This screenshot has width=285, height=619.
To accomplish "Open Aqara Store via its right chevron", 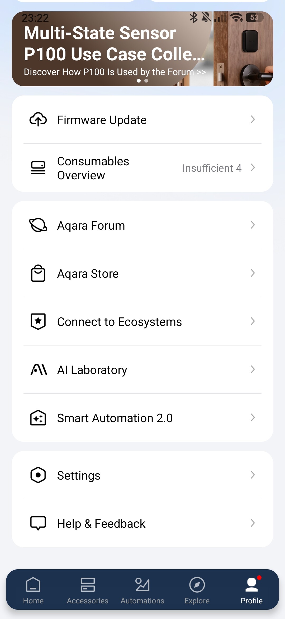I will (253, 273).
